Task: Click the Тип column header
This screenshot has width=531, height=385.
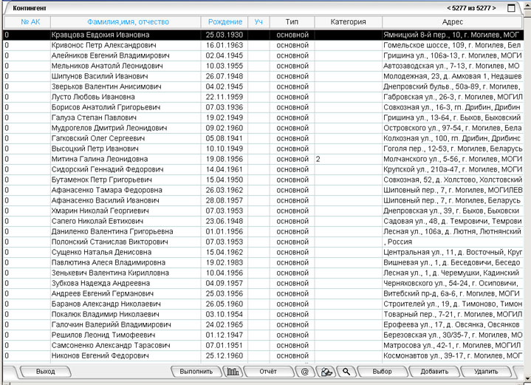Action: click(x=292, y=22)
